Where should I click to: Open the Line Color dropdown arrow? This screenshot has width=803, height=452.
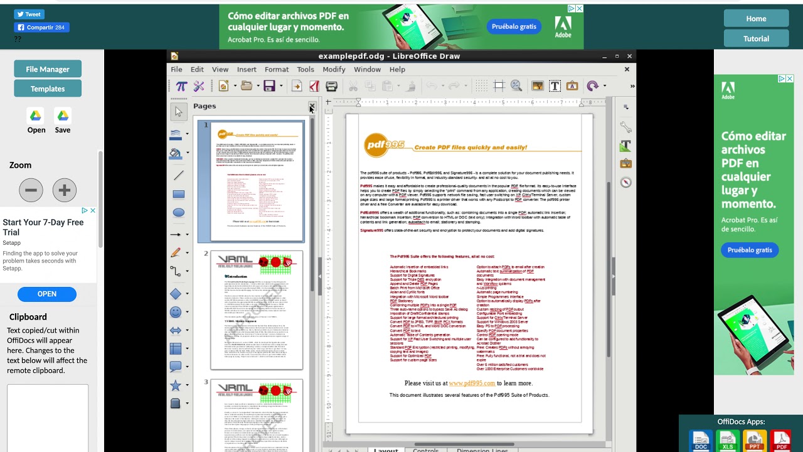pos(187,134)
